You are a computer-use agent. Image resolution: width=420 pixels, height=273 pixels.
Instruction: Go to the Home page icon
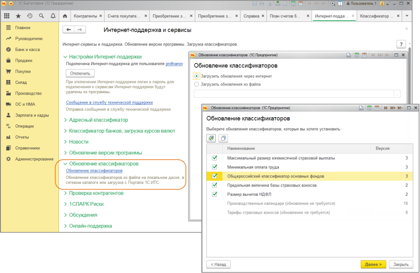coord(65,16)
